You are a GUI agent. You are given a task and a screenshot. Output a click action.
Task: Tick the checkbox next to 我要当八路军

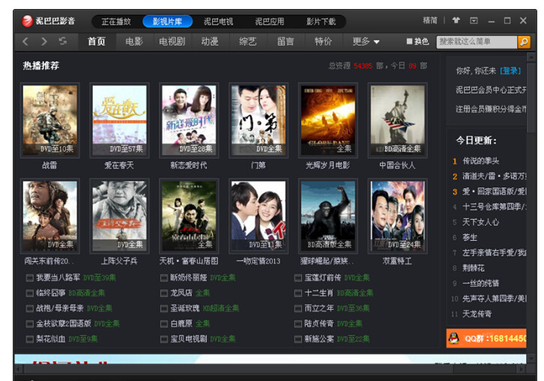point(29,278)
